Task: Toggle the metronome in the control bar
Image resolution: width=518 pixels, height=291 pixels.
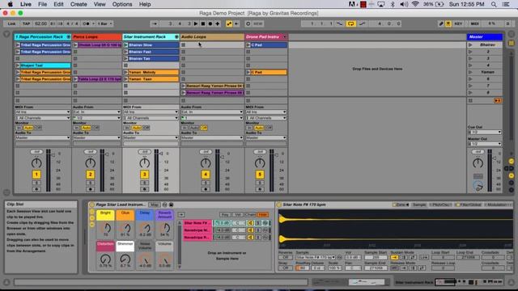Action: click(x=87, y=23)
